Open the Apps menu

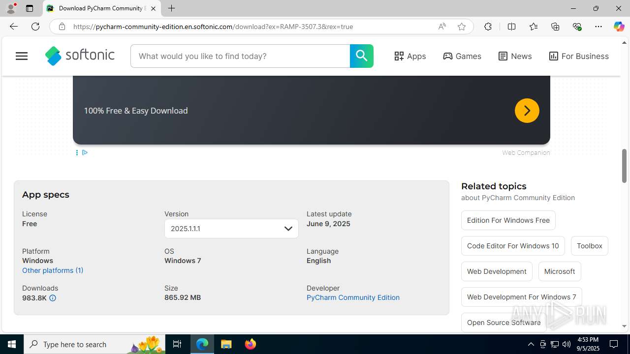410,56
